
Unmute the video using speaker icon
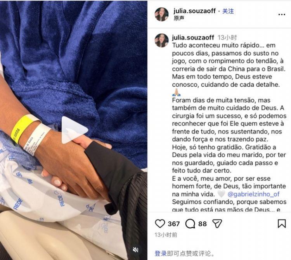(x=135, y=250)
